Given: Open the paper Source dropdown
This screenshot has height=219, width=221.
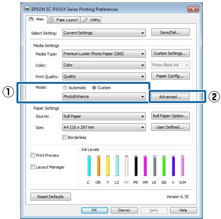Looking at the screenshot, I should tap(104, 116).
